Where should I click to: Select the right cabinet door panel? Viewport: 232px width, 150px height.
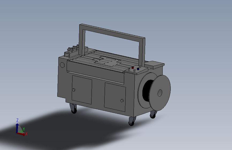click(x=115, y=97)
